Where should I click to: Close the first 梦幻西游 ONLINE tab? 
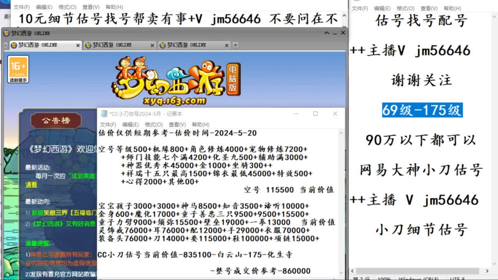coord(77,45)
